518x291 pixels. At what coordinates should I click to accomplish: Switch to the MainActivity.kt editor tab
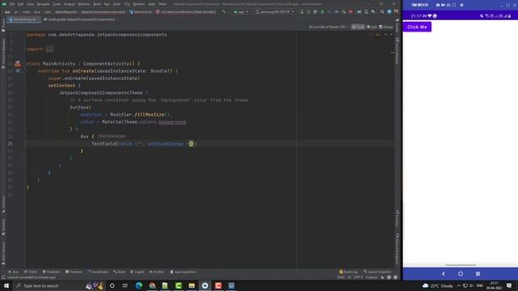pyautogui.click(x=24, y=19)
